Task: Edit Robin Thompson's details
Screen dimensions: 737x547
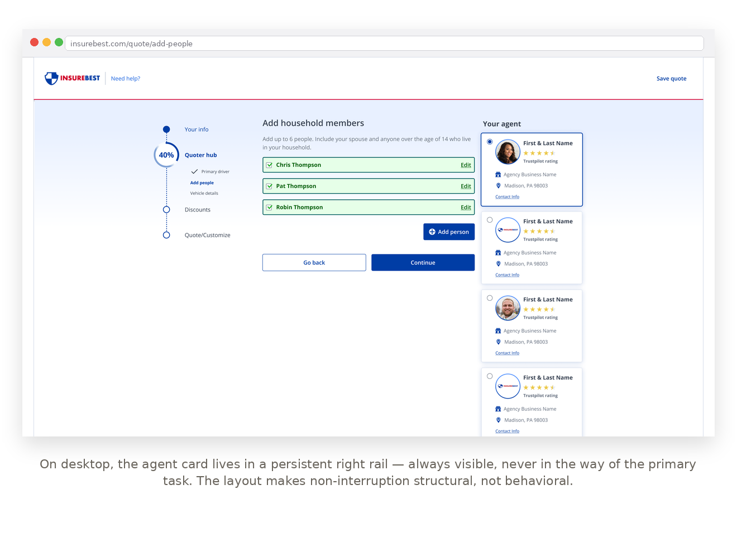Action: pyautogui.click(x=466, y=208)
